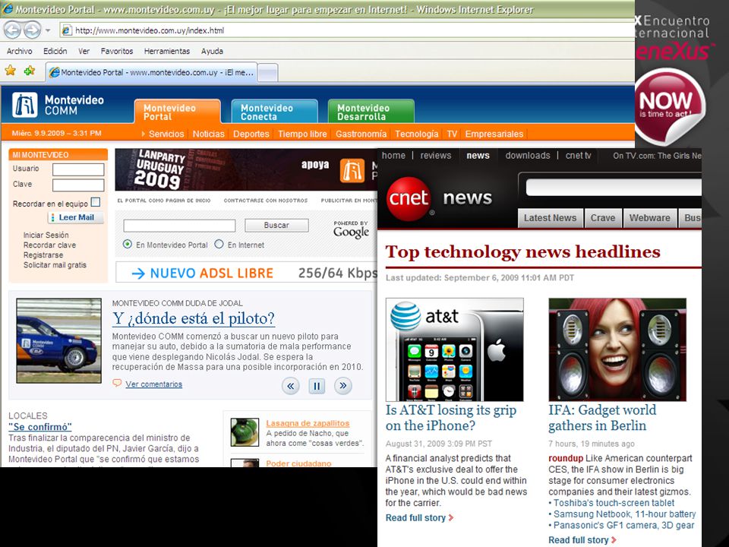Open the Ayuda menu
This screenshot has width=729, height=547.
[x=212, y=51]
